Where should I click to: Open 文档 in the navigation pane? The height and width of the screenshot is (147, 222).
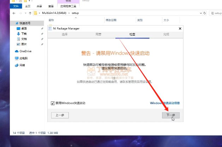24,39
